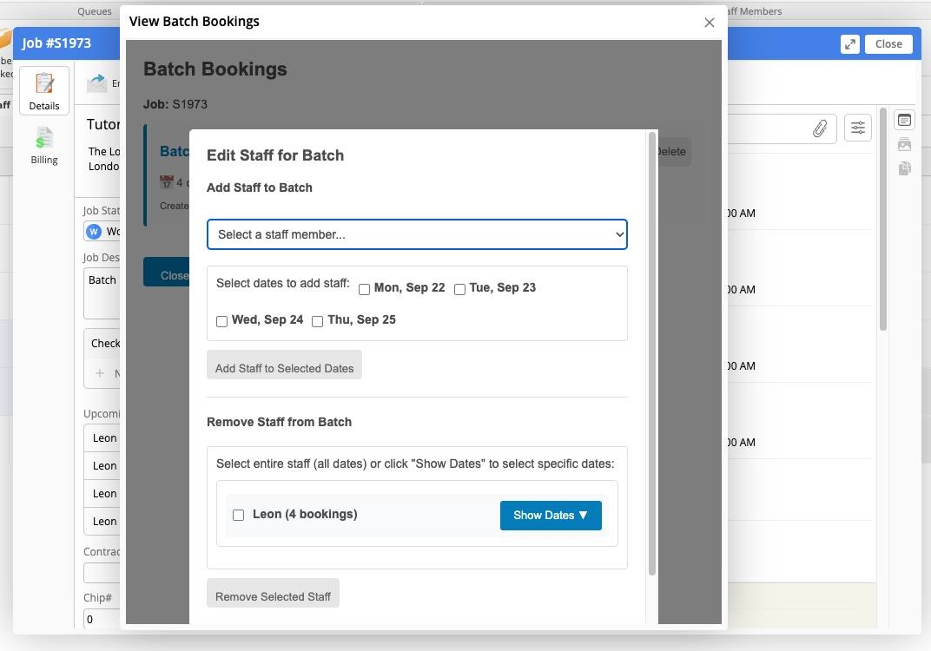Select the Thu, Sep 25 checkbox

pyautogui.click(x=318, y=321)
